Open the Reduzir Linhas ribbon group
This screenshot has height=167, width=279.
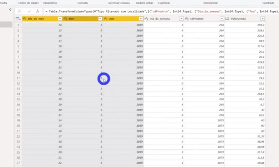[x=144, y=3]
